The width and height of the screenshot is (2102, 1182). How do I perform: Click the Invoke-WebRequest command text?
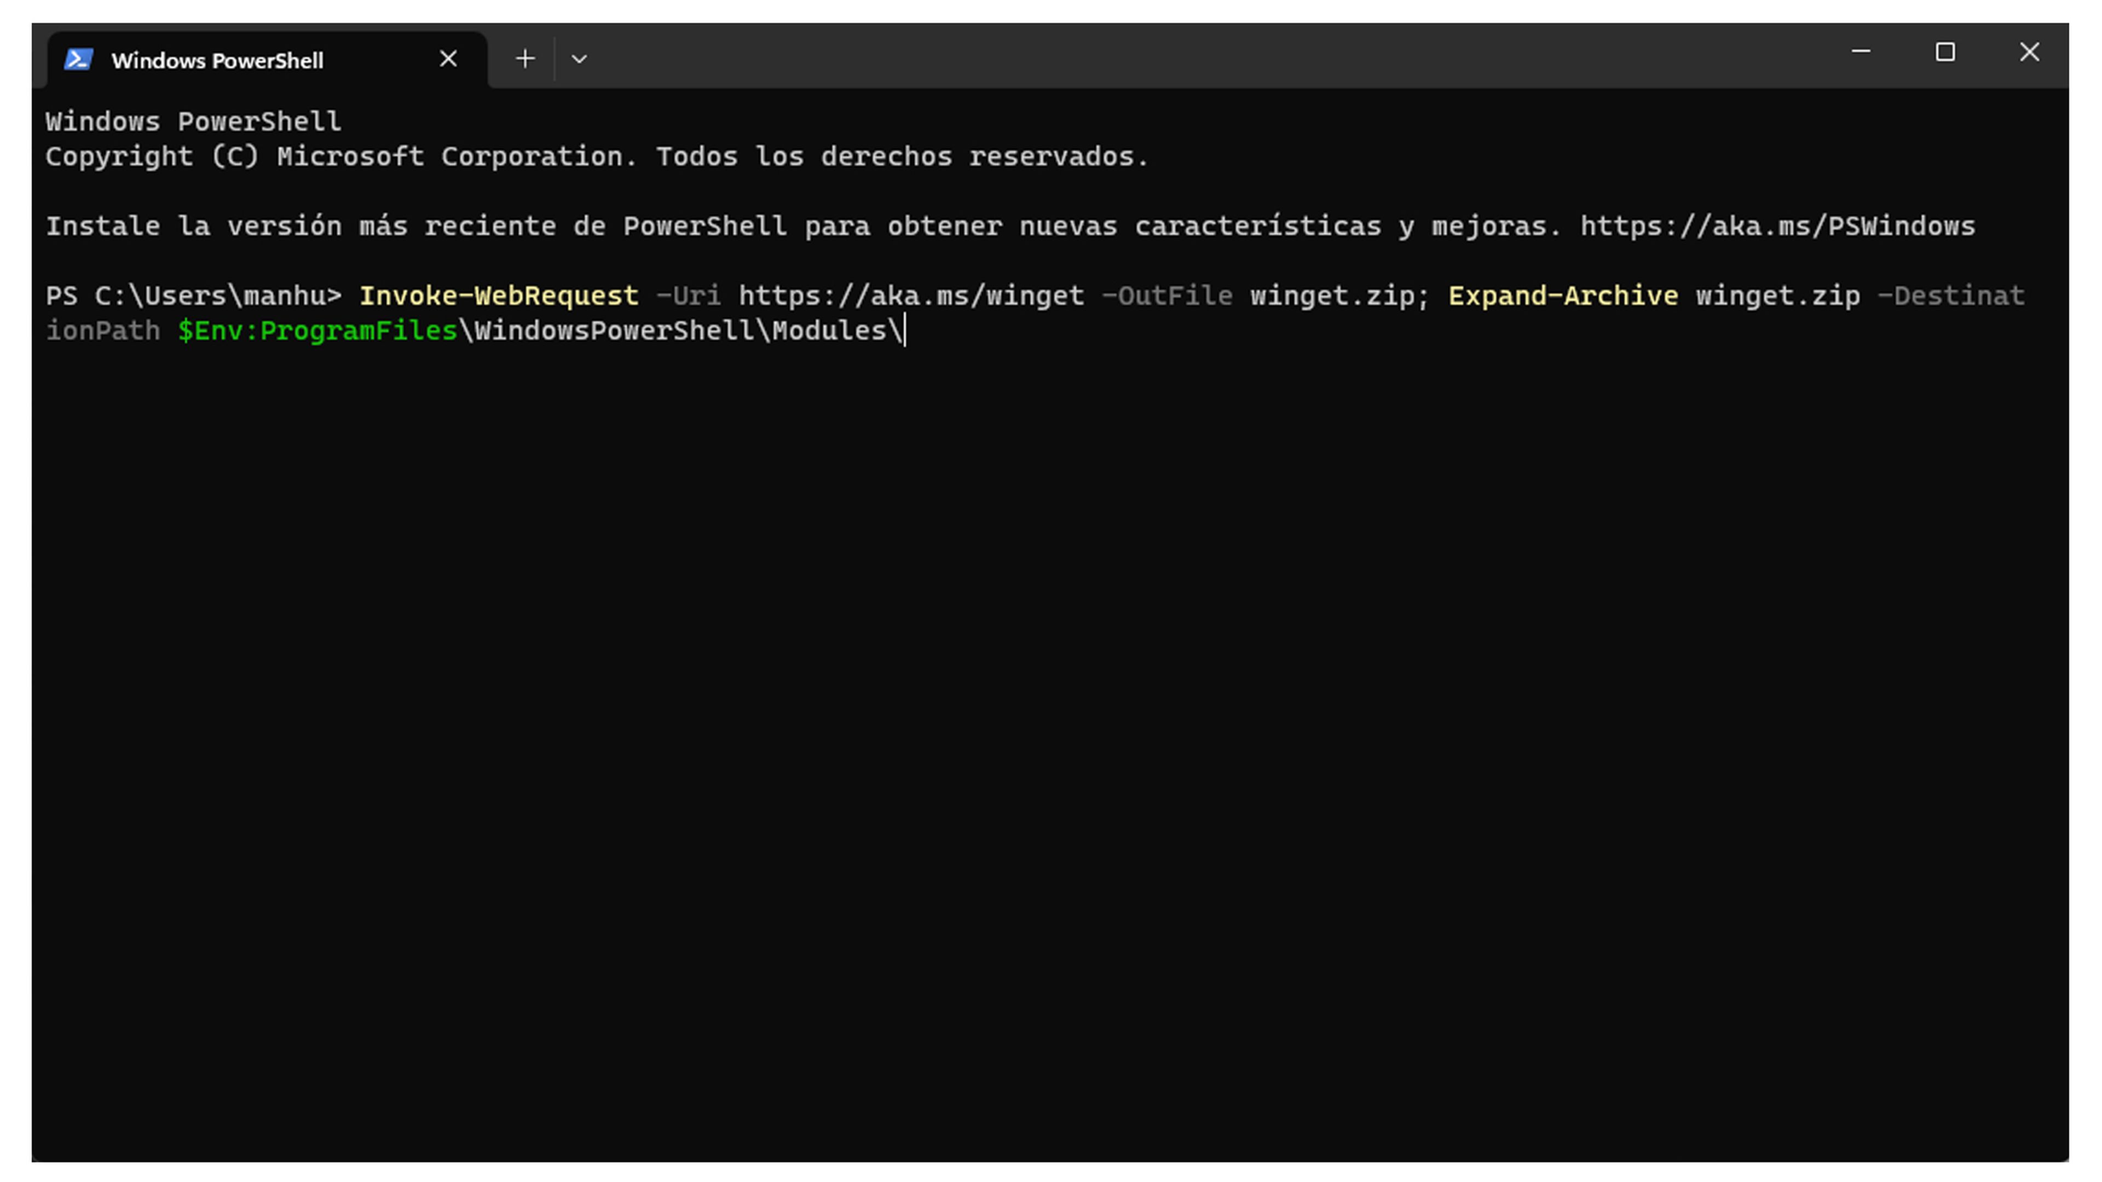499,296
